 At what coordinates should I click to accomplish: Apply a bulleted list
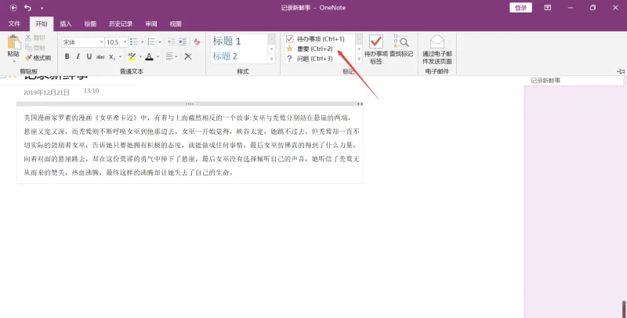coord(134,42)
